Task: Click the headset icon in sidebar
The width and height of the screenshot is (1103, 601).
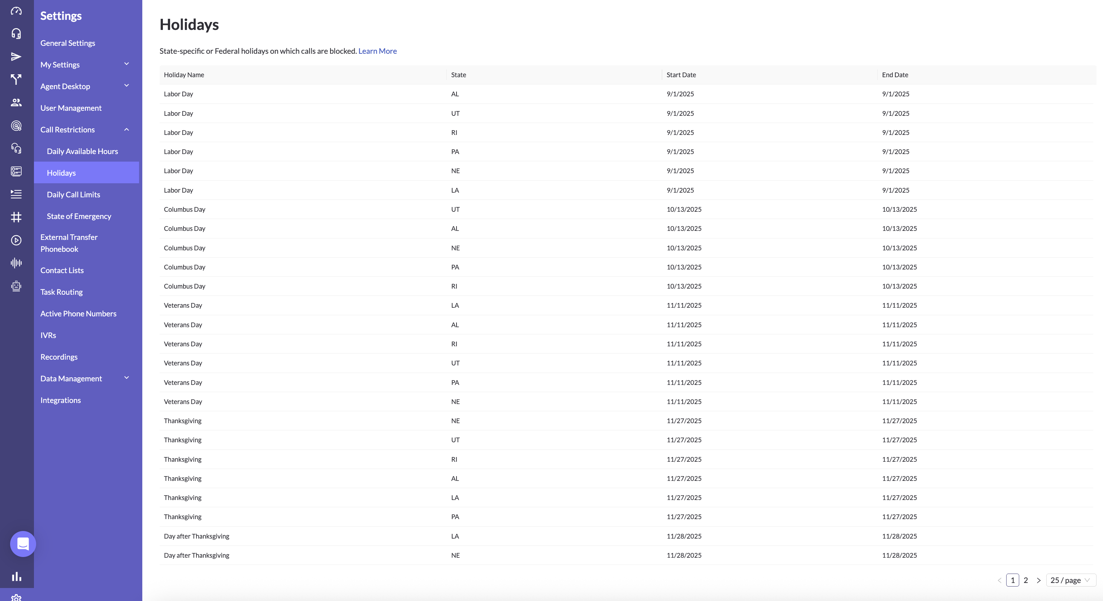Action: tap(16, 33)
